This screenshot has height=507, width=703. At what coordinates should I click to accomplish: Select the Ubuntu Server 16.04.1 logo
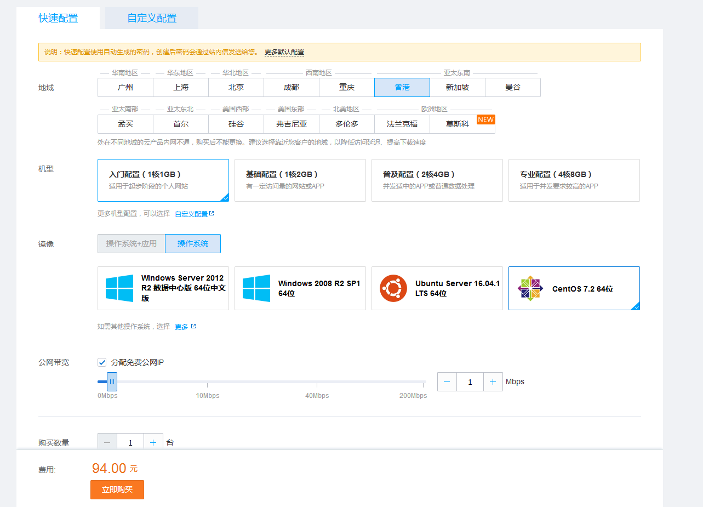[x=393, y=288]
